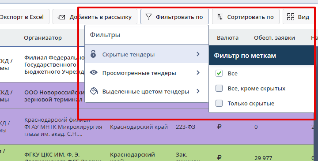Click 'ООО Новороссийский зерновой терминал' cell
Image resolution: width=318 pixels, height=161 pixels.
click(x=54, y=96)
